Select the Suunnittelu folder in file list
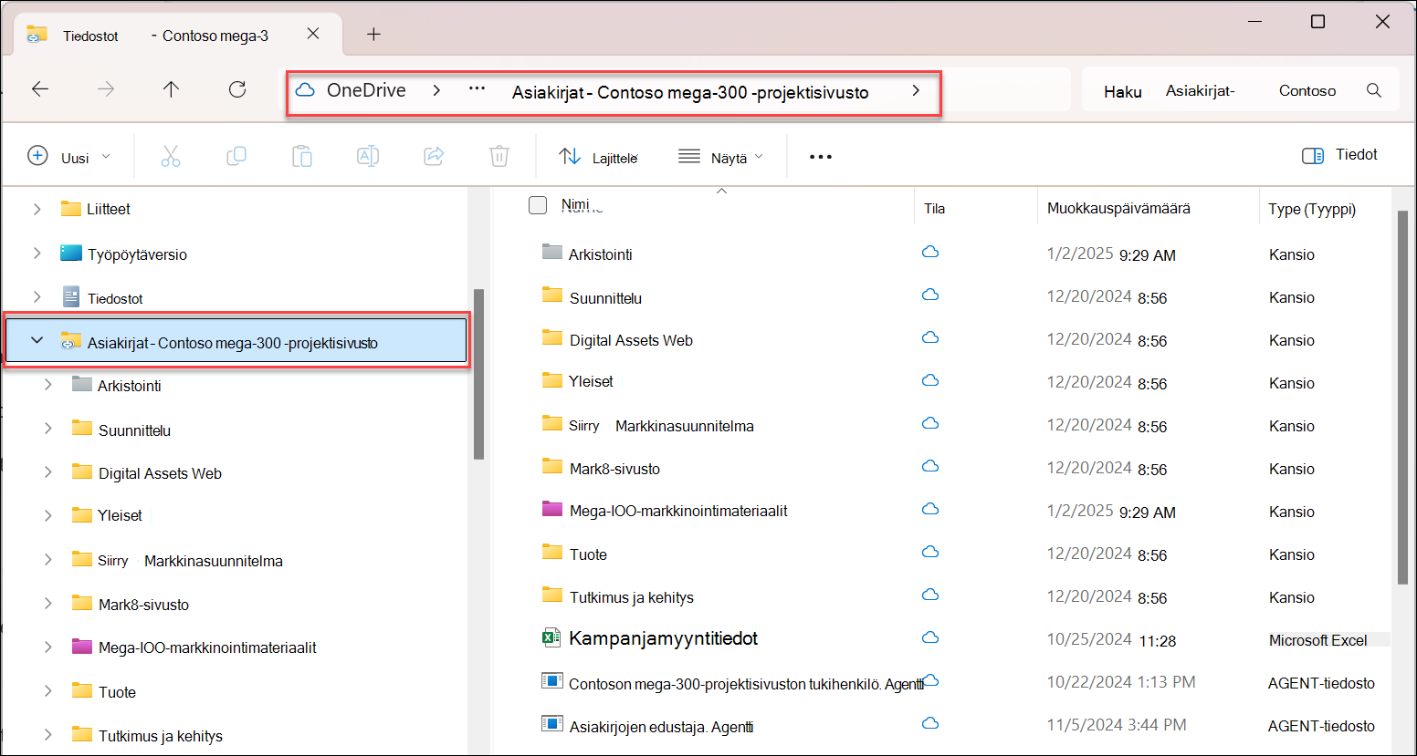The width and height of the screenshot is (1417, 756). [x=605, y=298]
